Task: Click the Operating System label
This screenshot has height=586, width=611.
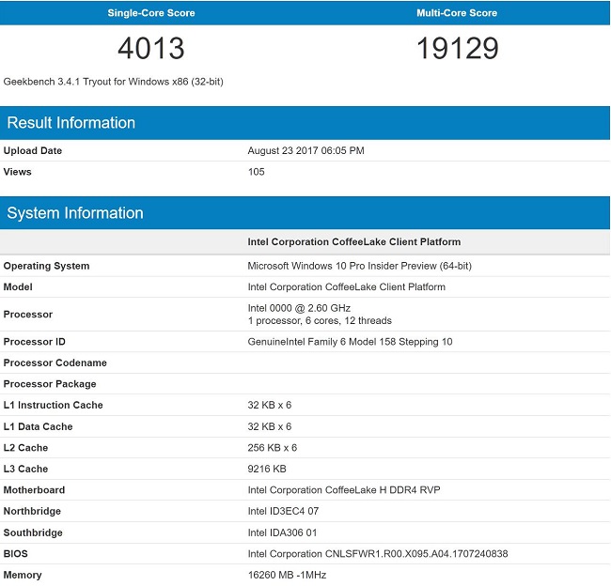Action: tap(46, 266)
